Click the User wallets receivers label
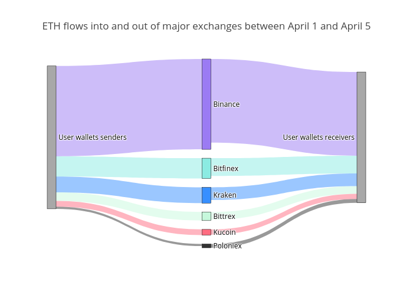The image size is (413, 295). (x=319, y=137)
